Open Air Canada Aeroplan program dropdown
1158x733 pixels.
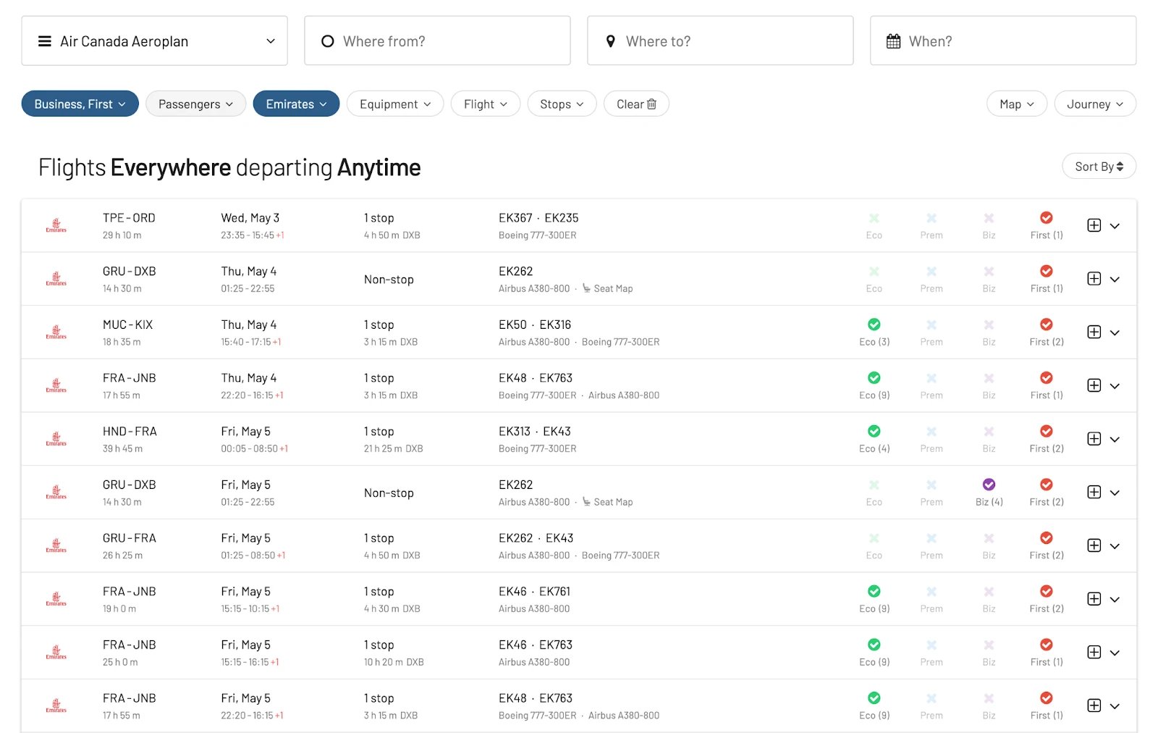coord(154,41)
